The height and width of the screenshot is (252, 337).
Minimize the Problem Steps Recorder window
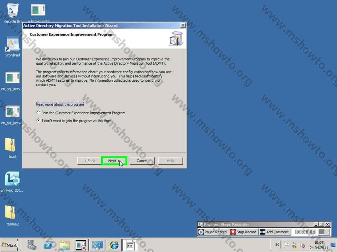point(316,224)
